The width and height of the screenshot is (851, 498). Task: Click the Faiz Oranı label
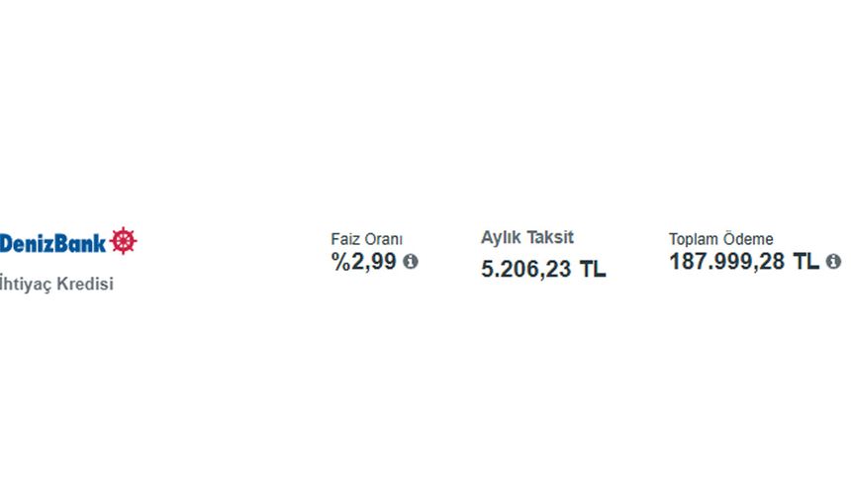(x=366, y=239)
